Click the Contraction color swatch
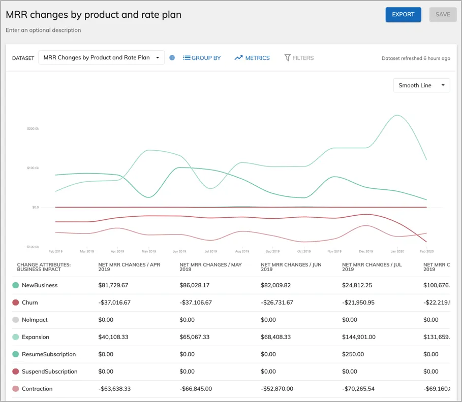 tap(16, 389)
